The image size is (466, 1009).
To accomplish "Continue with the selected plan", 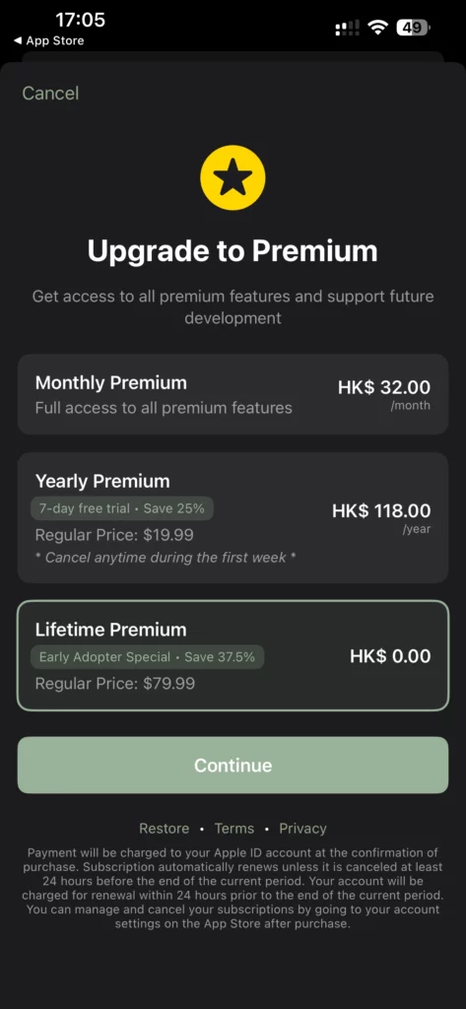I will point(233,765).
